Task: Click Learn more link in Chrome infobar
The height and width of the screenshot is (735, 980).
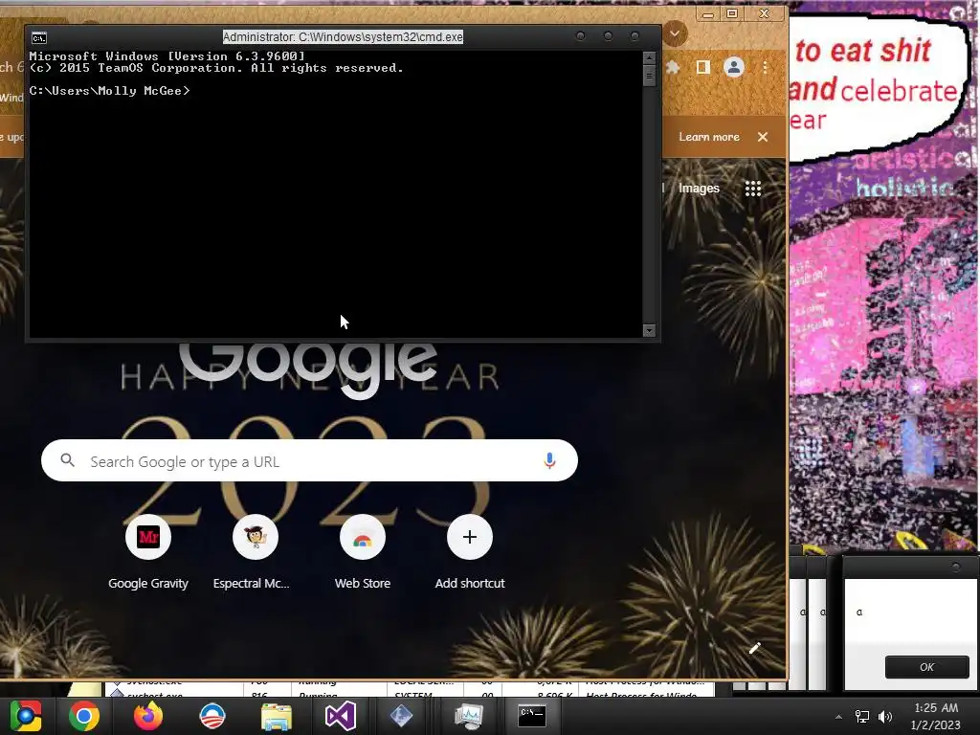Action: point(709,137)
